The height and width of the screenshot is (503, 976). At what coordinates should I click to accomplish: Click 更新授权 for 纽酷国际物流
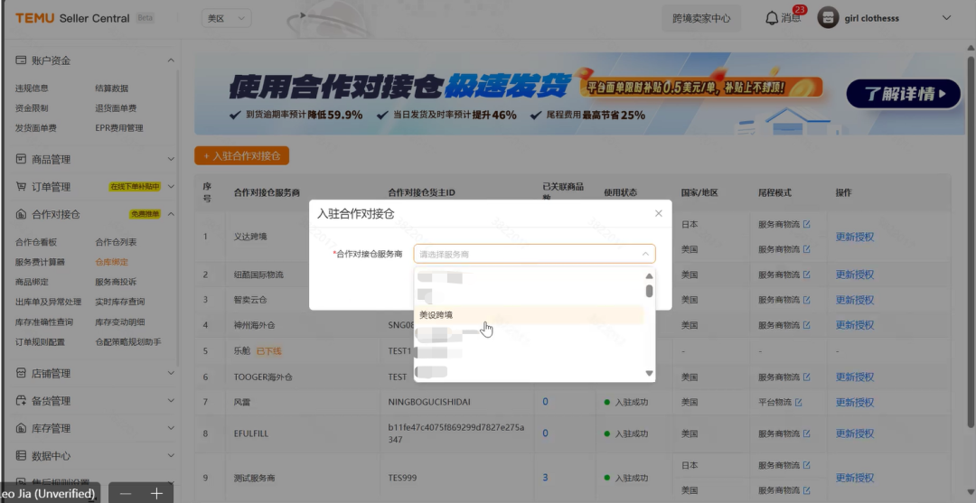tap(855, 275)
